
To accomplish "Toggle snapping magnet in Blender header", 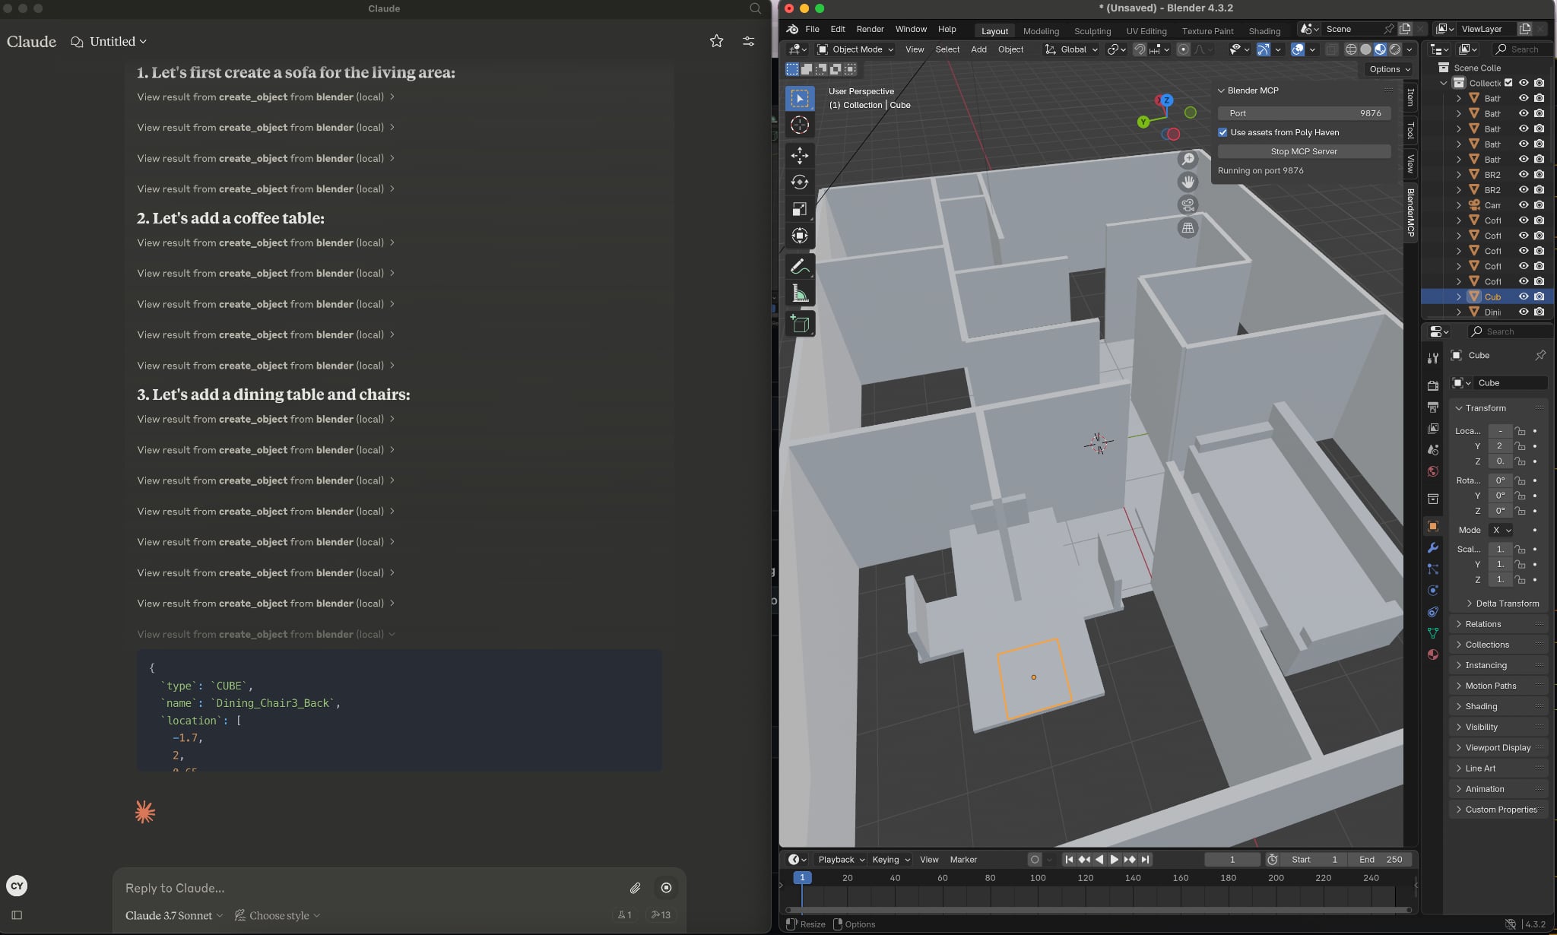I will pos(1140,49).
